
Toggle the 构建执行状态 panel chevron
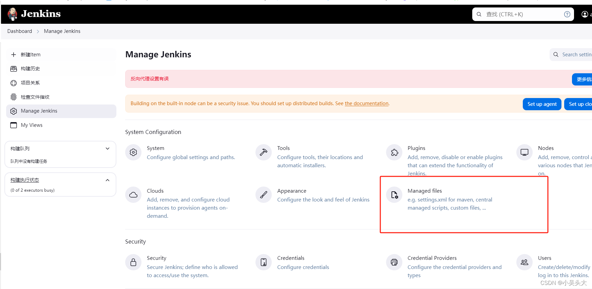(108, 180)
